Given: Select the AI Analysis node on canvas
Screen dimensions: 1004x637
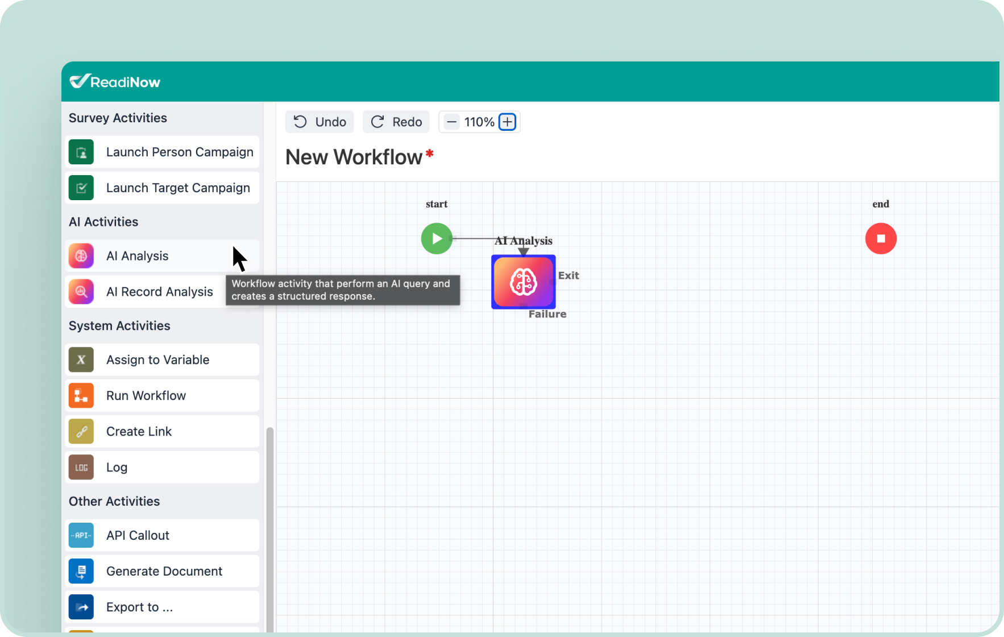Looking at the screenshot, I should tap(523, 282).
